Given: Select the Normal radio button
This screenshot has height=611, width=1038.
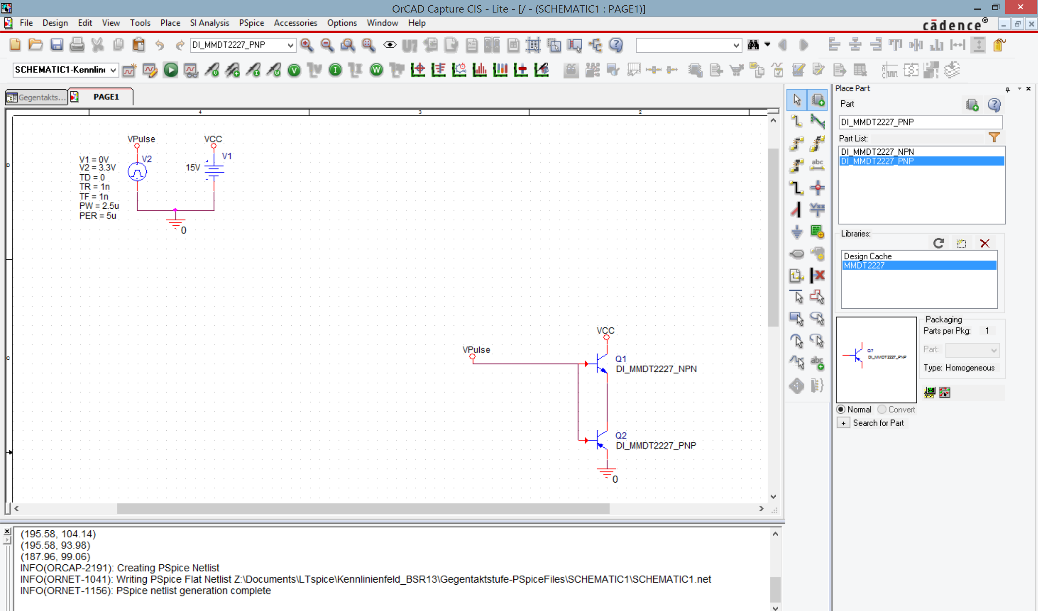Looking at the screenshot, I should click(x=841, y=409).
